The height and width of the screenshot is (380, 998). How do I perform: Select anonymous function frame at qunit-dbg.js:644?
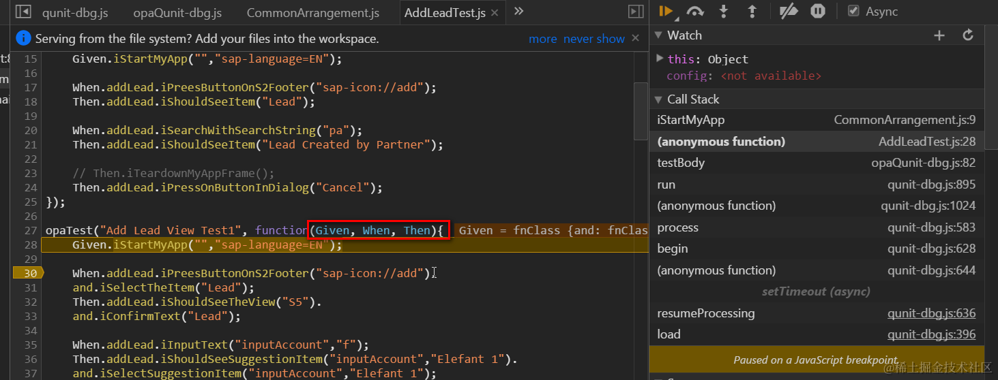tap(817, 270)
